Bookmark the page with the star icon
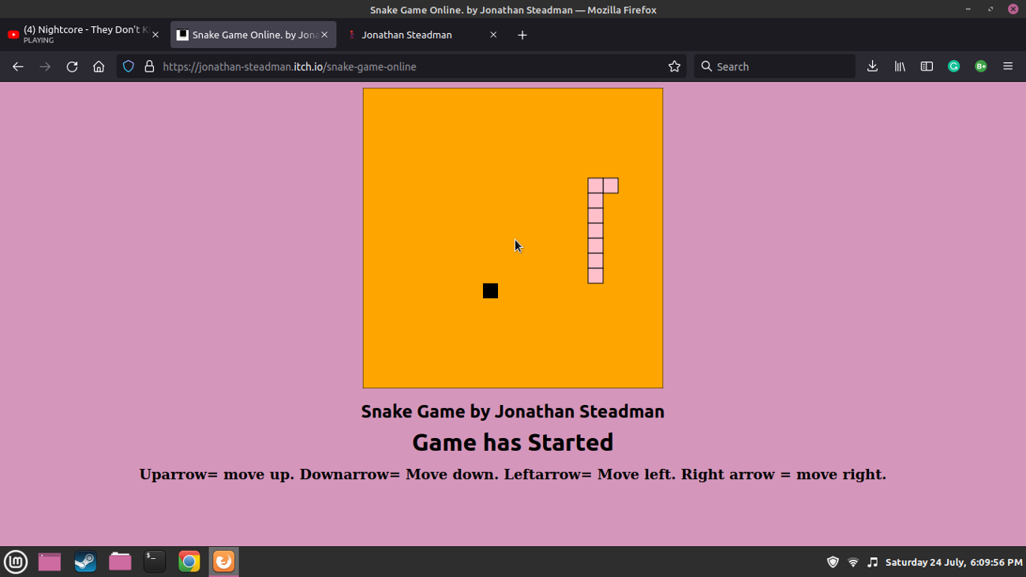The image size is (1026, 577). tap(674, 66)
